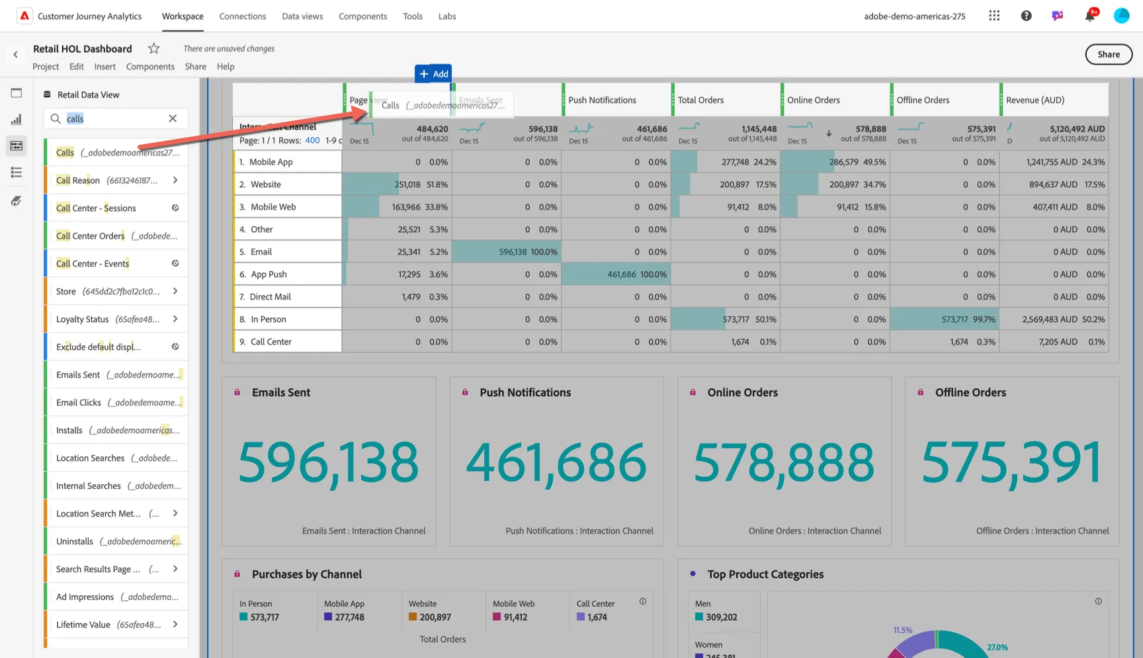Click the Adobe logo icon

coord(24,16)
